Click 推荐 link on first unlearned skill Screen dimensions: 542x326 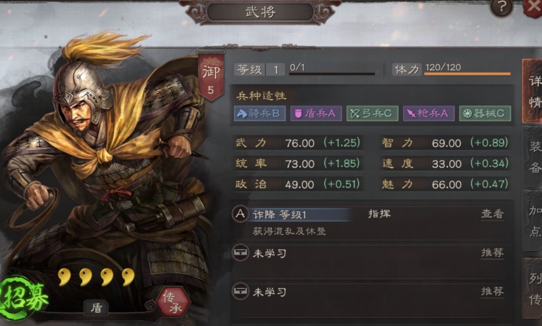(x=492, y=253)
